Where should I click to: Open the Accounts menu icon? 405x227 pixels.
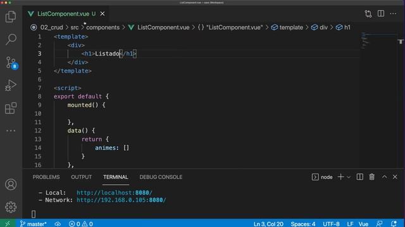point(11,185)
